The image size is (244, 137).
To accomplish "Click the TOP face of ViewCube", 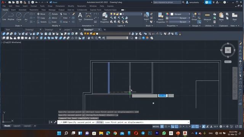I will [x=228, y=50].
